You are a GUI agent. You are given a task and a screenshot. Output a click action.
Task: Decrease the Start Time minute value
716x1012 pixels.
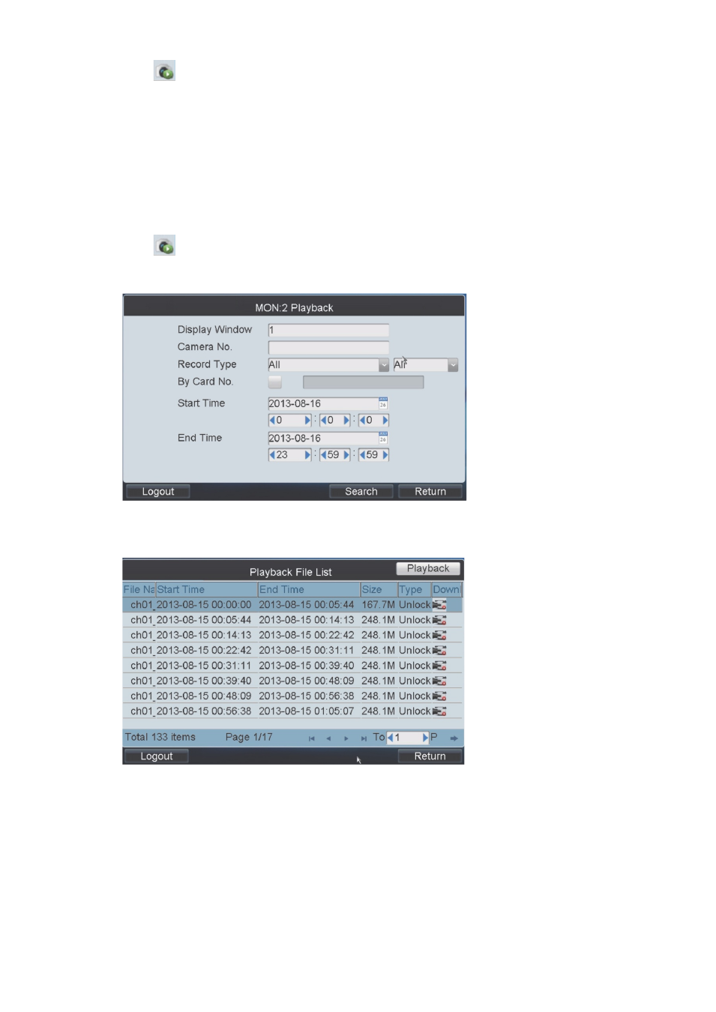tap(324, 421)
